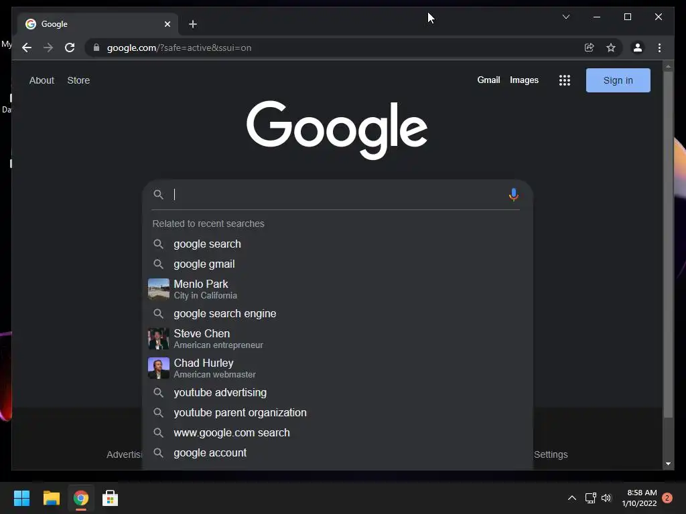Image resolution: width=686 pixels, height=514 pixels.
Task: Click the Chad Hurley thumbnail photo
Action: [158, 368]
